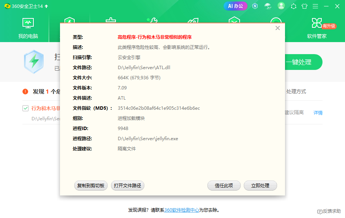This screenshot has height=218, width=345.
Task: Open the umbrella protection icon
Action: tap(267, 6)
